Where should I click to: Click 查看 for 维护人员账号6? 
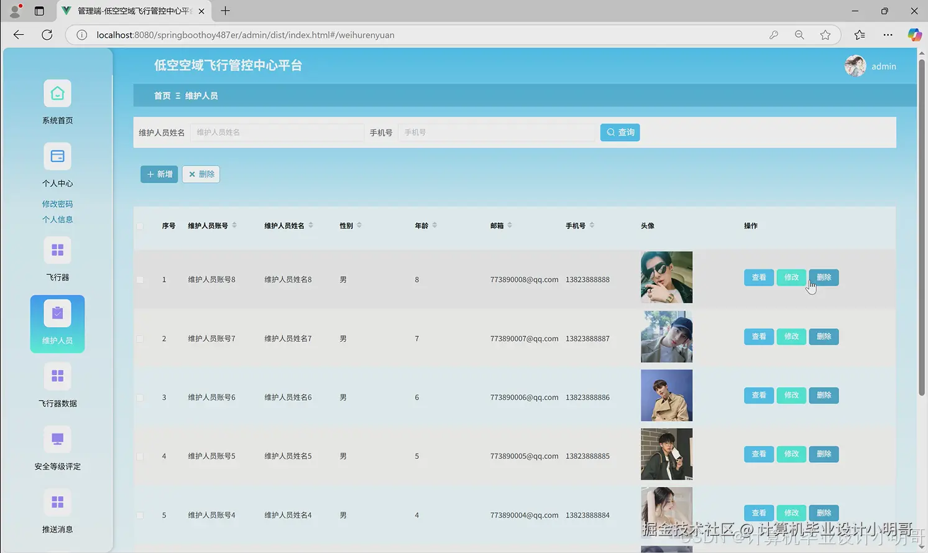click(759, 395)
